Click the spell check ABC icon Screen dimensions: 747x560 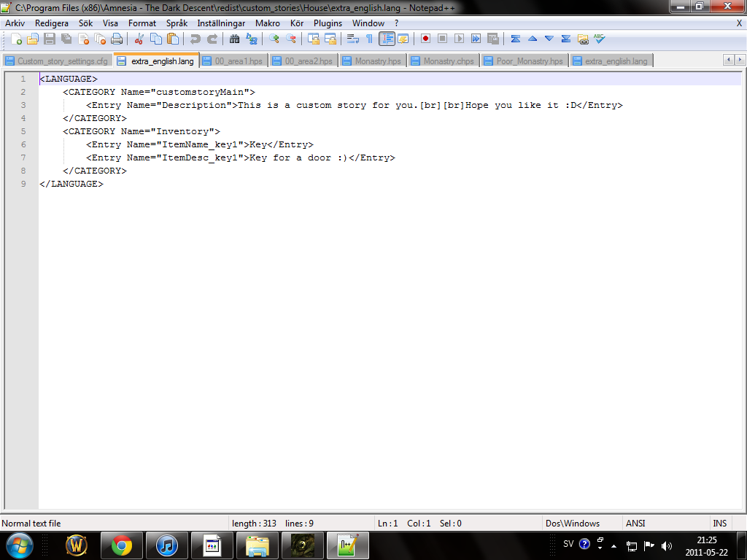600,39
